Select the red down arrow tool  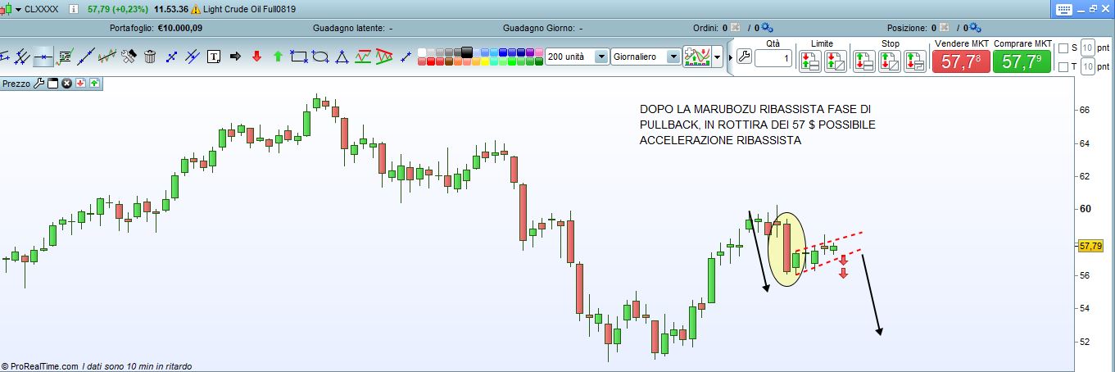(256, 57)
